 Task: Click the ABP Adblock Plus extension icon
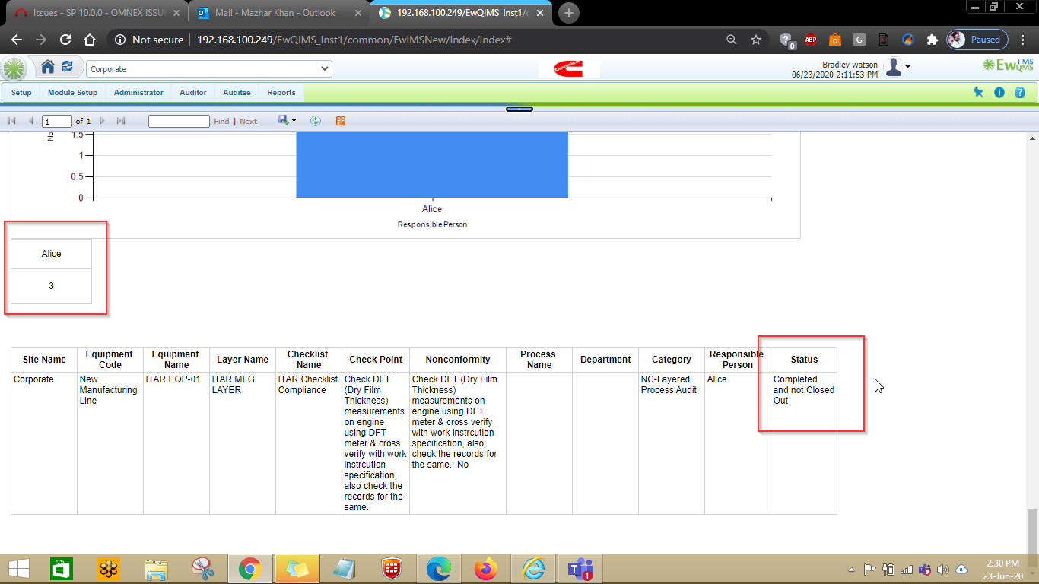pyautogui.click(x=811, y=40)
